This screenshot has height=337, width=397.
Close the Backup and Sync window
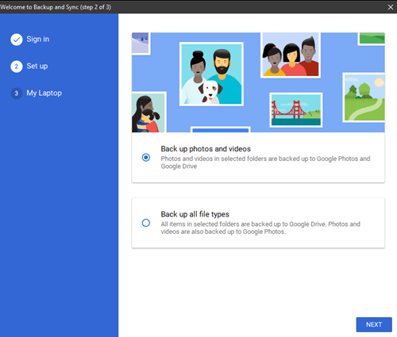391,7
